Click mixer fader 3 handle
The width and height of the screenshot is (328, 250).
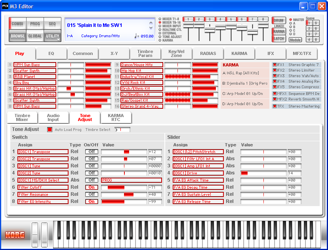pyautogui.click(x=210, y=30)
